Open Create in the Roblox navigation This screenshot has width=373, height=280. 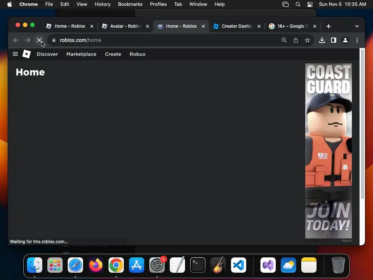113,54
